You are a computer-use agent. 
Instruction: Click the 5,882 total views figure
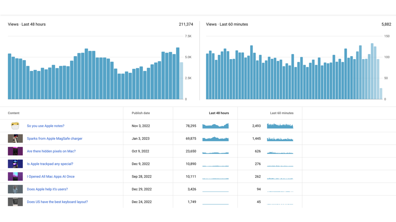pos(386,24)
